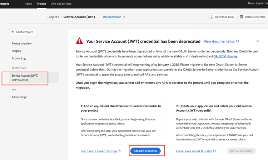
Task: Click external link icon beside View documentation
Action: pos(237,41)
